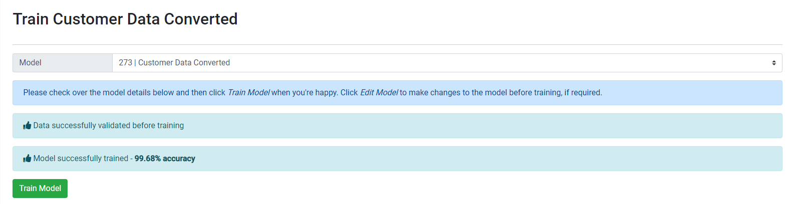Click the 'Model successfully trained' message text

coord(81,159)
